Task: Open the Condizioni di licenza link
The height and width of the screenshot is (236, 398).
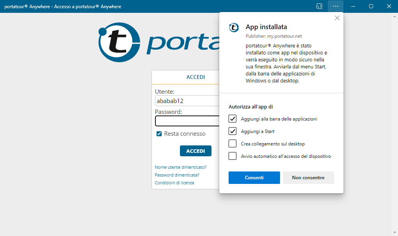Action: [174, 183]
